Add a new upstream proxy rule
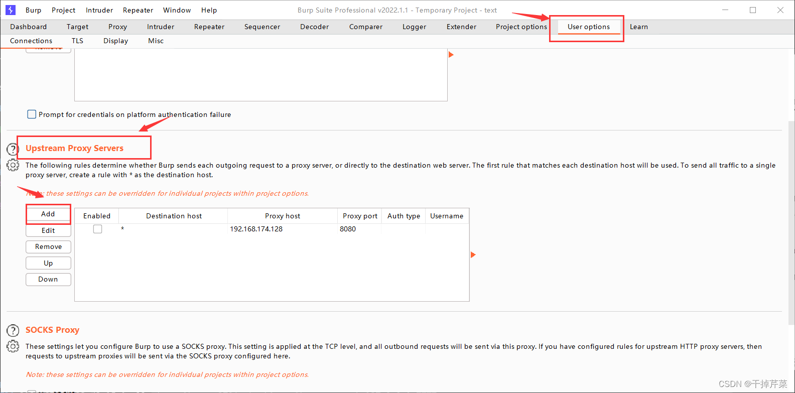The image size is (795, 393). [x=48, y=214]
